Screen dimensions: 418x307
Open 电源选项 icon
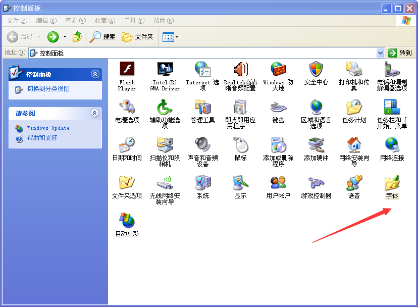127,107
